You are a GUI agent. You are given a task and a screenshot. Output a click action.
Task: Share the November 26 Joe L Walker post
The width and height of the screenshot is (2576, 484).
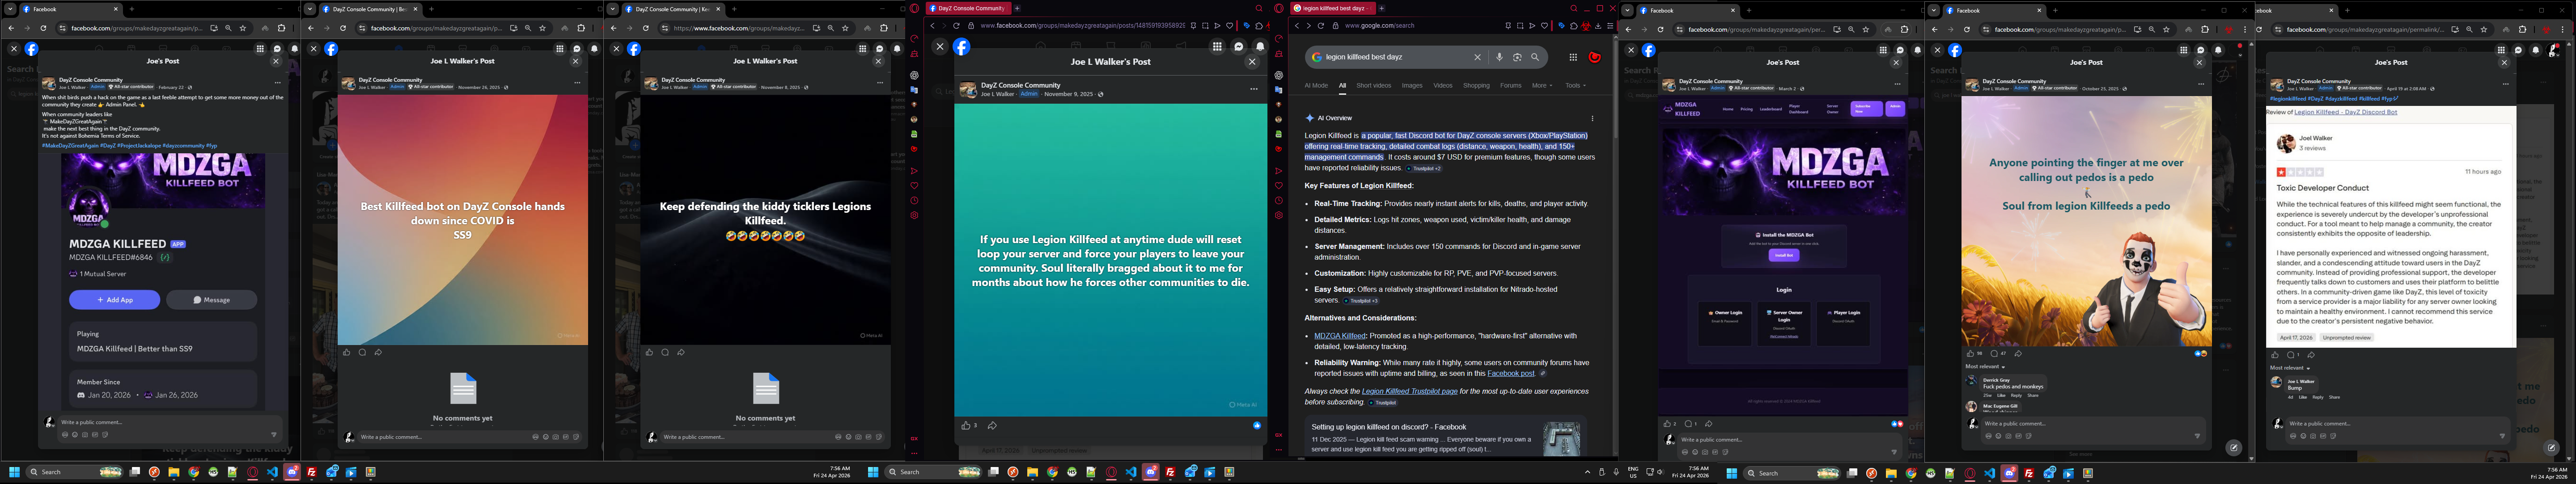coord(378,352)
